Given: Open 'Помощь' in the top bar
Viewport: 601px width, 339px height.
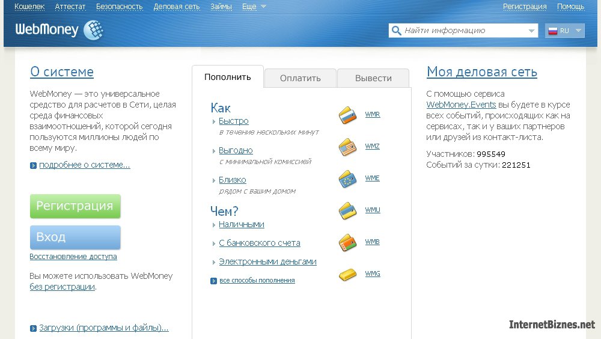Looking at the screenshot, I should [571, 7].
